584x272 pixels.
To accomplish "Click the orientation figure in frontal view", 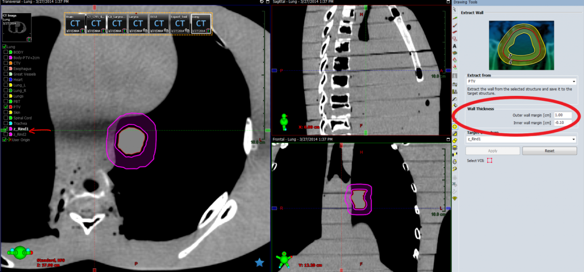I will [284, 259].
